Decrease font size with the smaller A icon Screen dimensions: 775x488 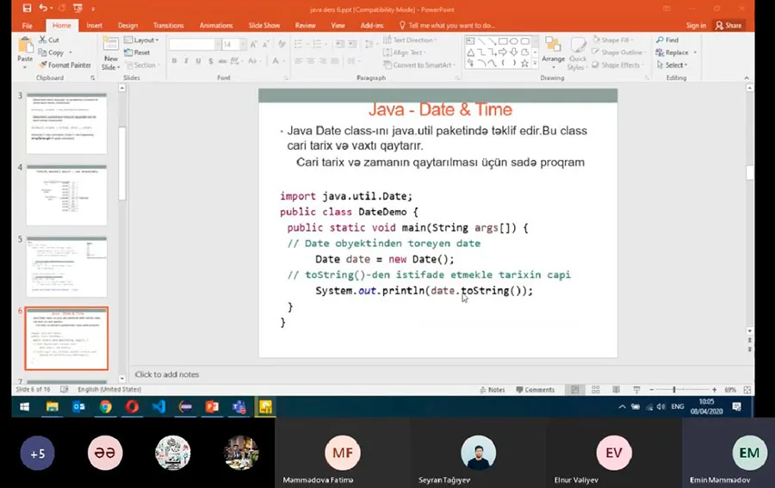tap(266, 45)
